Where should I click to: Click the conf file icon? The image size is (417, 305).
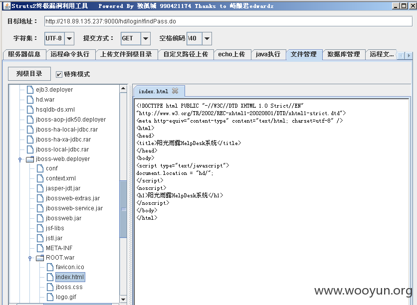[x=40, y=168]
